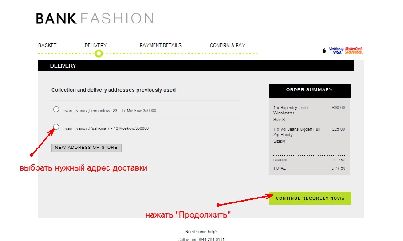Click the green circle progress marker
Screen dimensions: 403x241
click(99, 54)
